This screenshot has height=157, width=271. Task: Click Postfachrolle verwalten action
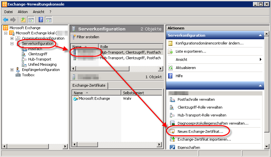pos(196,99)
